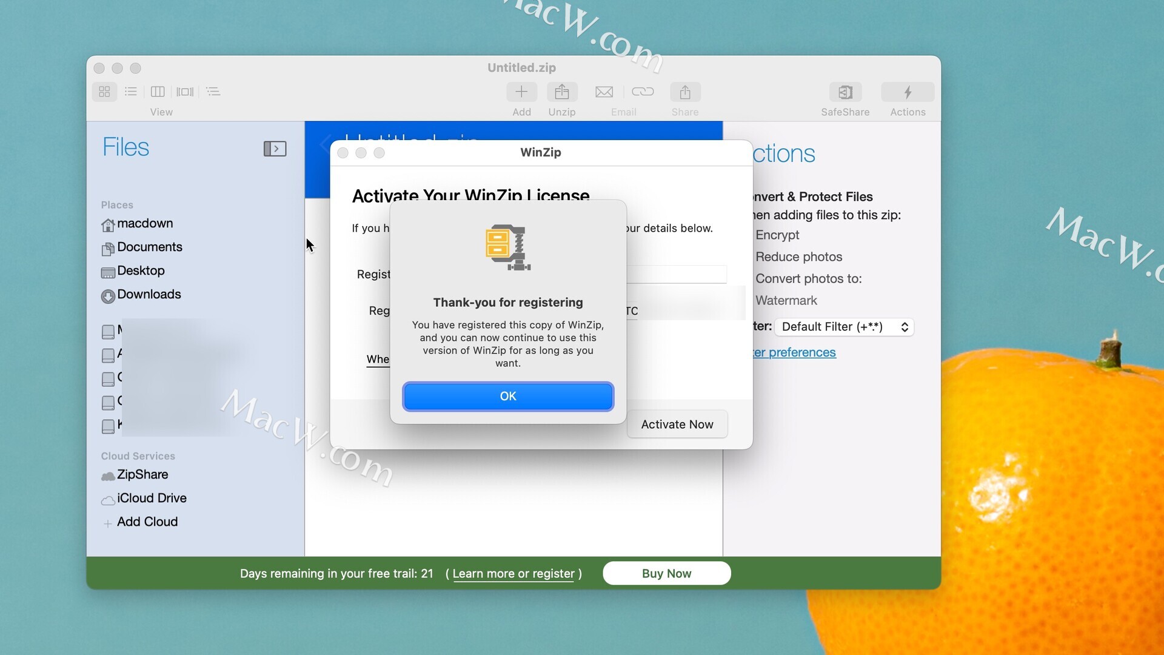This screenshot has height=655, width=1164.
Task: Switch to column view
Action: tap(158, 92)
